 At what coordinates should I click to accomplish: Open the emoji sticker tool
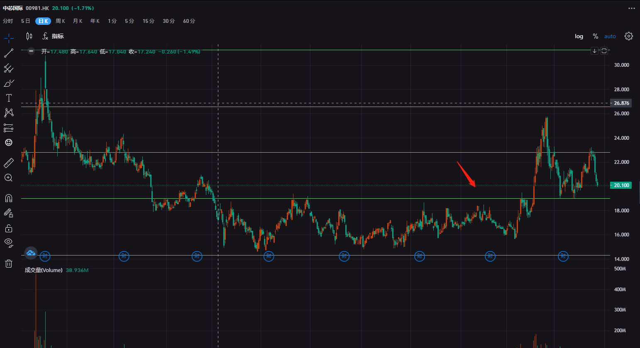tap(9, 142)
